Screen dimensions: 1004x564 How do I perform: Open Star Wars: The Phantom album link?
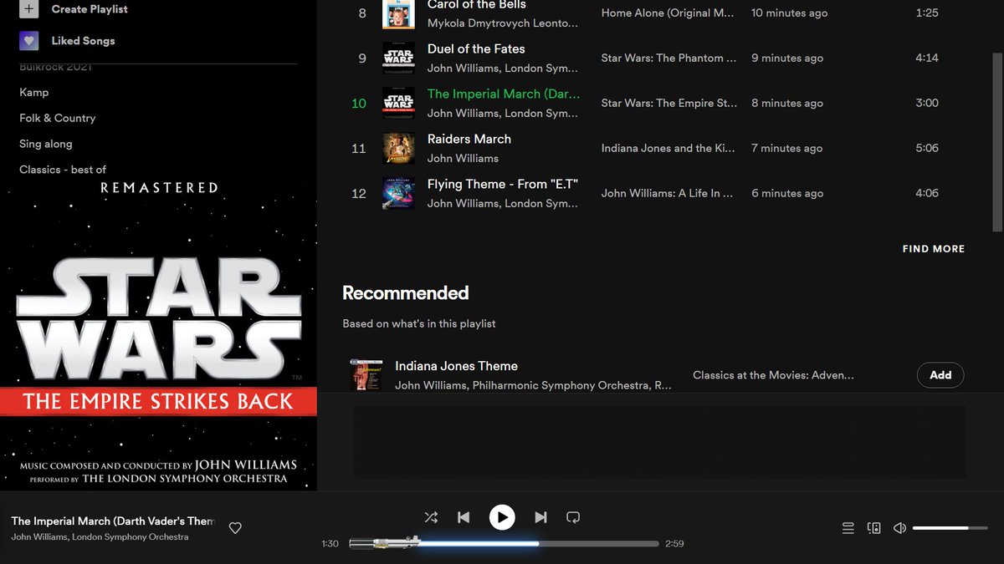(x=669, y=58)
